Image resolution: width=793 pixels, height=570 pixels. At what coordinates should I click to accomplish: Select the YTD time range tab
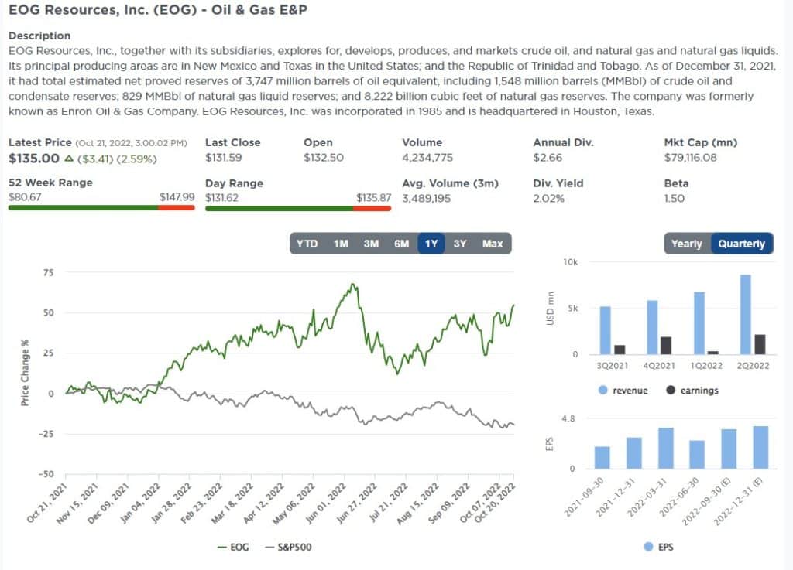click(307, 244)
